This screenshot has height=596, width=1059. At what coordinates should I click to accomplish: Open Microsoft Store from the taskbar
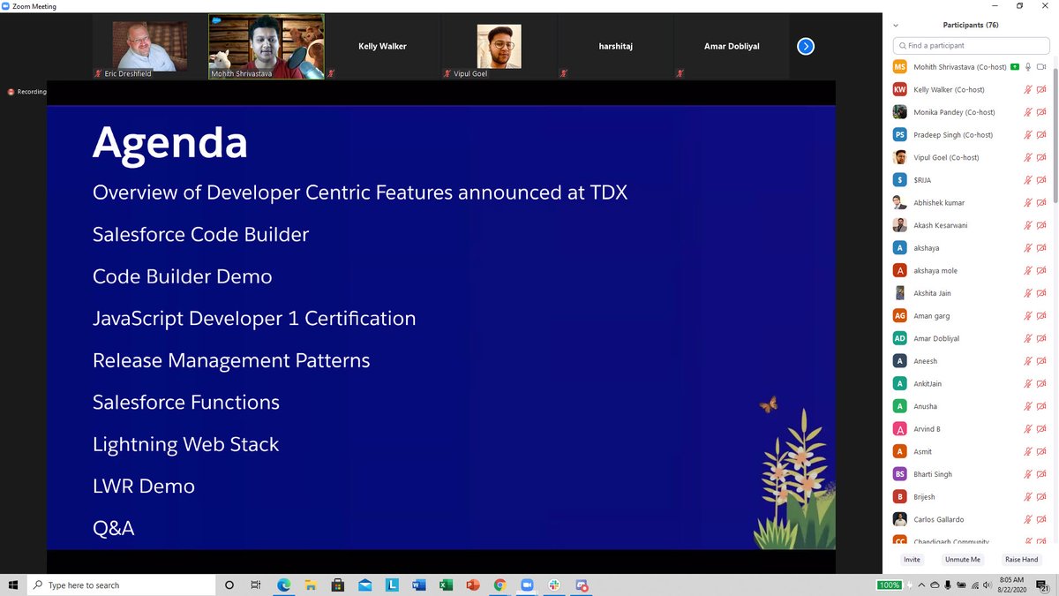pyautogui.click(x=337, y=585)
